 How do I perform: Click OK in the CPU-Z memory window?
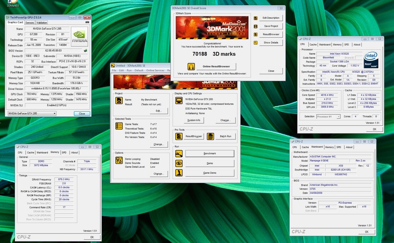pyautogui.click(x=92, y=237)
